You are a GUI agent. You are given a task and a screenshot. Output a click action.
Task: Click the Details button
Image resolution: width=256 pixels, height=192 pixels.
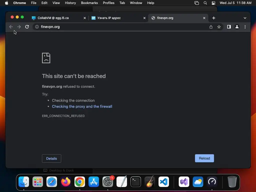[51, 158]
